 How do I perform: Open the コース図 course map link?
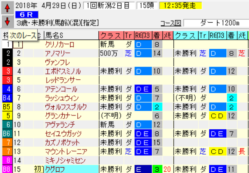[x=171, y=24]
